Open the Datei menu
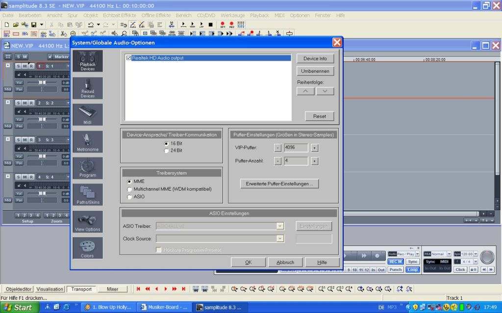 [8, 15]
